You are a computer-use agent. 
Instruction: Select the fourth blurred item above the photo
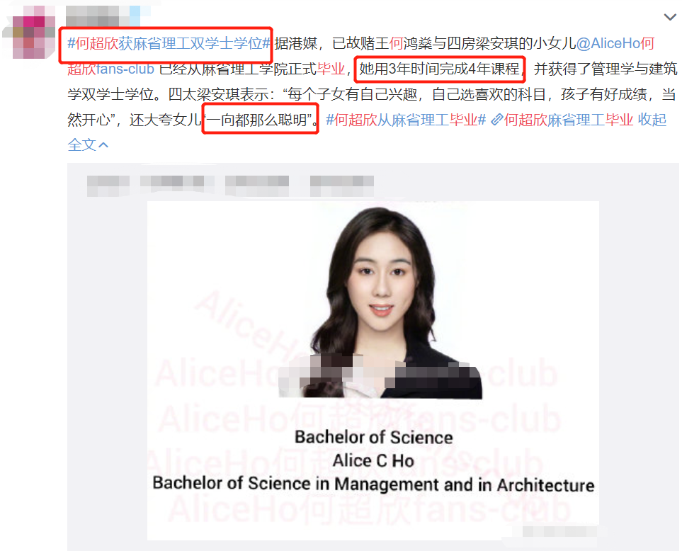pyautogui.click(x=342, y=186)
